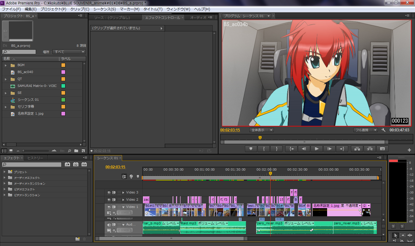Create a new custom bin in Effects panel
415x246 pixels.
[x=78, y=239]
